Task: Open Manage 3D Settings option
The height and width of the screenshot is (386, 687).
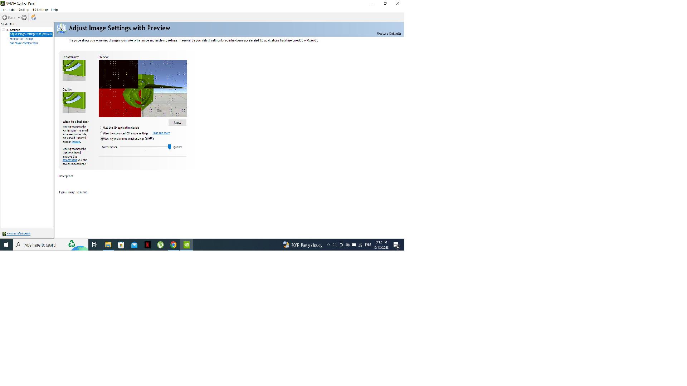Action: [x=21, y=39]
